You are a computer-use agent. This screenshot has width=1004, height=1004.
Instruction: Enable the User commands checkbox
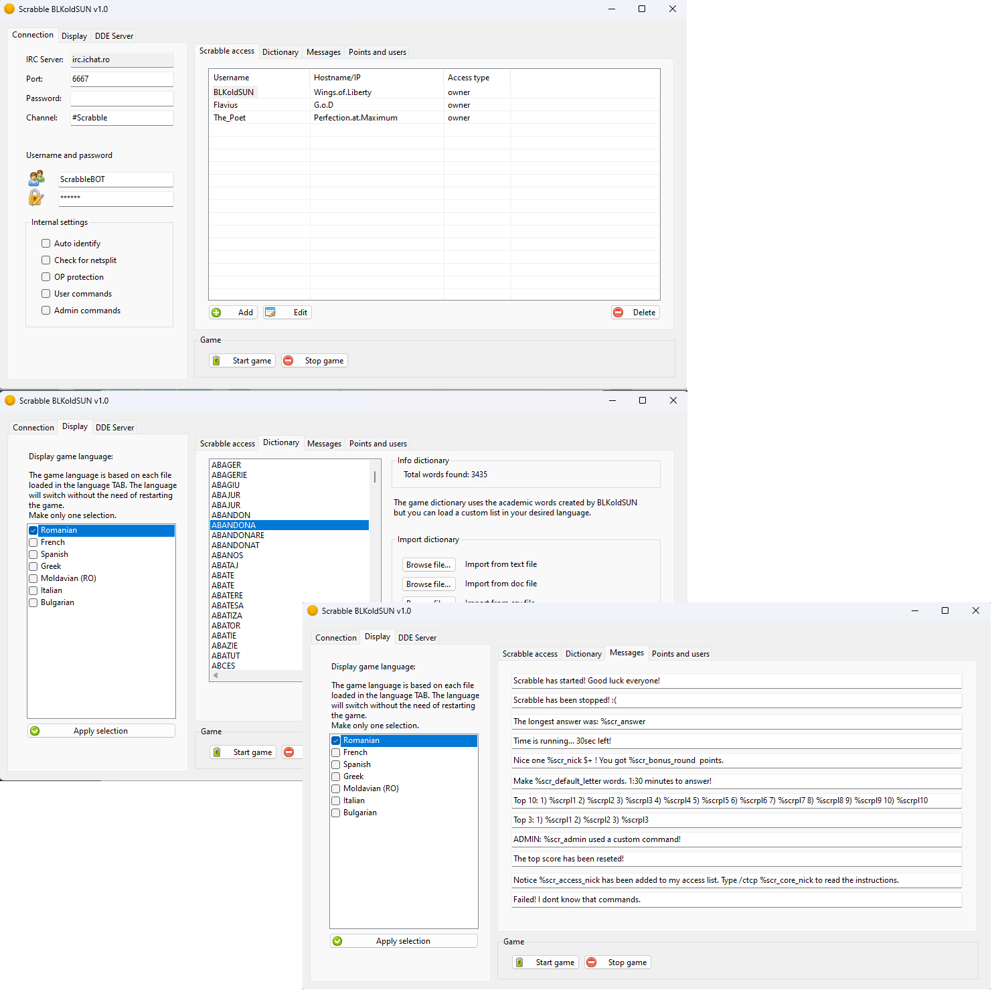pos(46,294)
